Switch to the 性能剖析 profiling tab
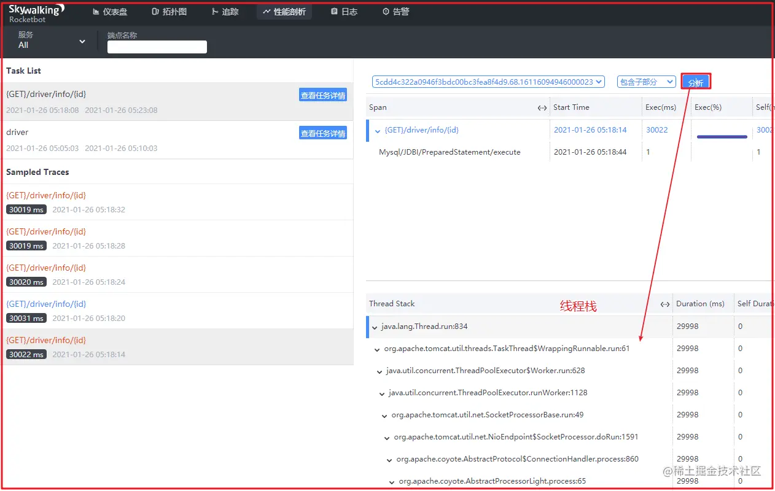The image size is (775, 491). [x=284, y=12]
